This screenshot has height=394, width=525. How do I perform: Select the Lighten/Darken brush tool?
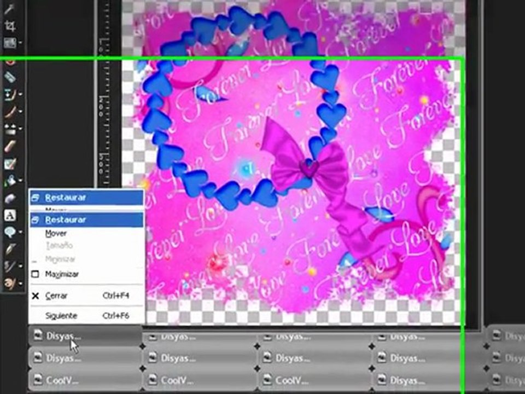tap(9, 129)
